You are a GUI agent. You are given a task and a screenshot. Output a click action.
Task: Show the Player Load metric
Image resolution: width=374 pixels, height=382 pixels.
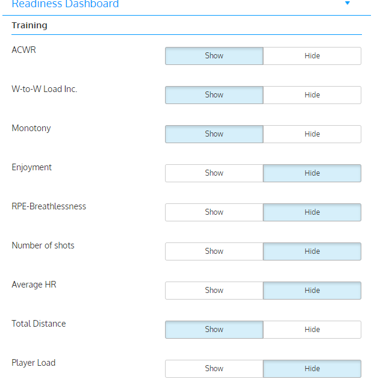(214, 369)
